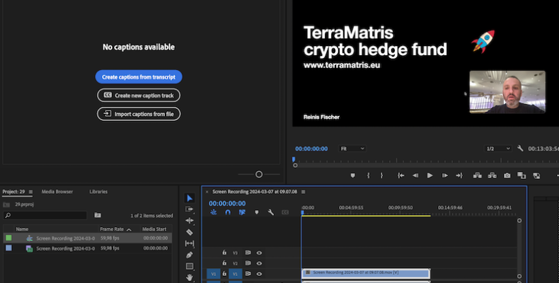
Task: Enable the timeline Snap magnet icon
Action: coord(228,212)
